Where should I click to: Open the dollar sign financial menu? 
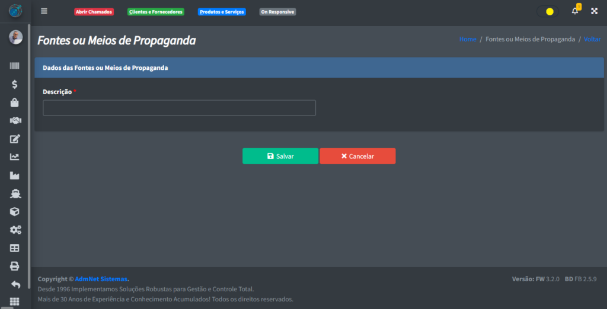point(15,85)
